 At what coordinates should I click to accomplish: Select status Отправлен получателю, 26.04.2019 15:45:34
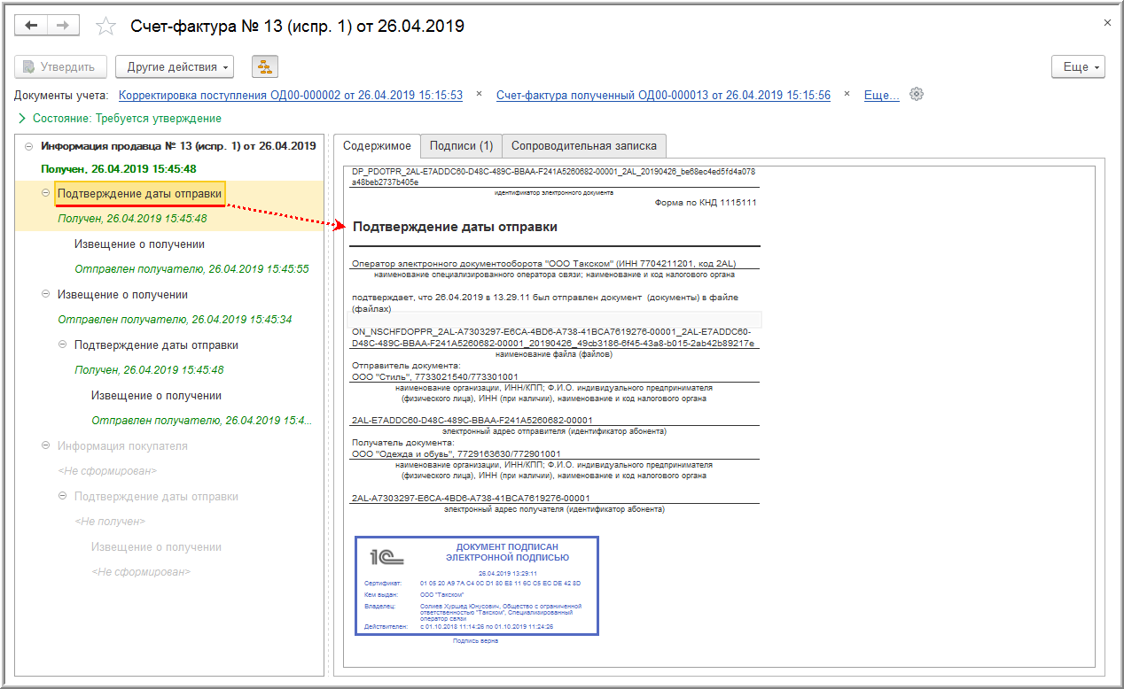[175, 319]
